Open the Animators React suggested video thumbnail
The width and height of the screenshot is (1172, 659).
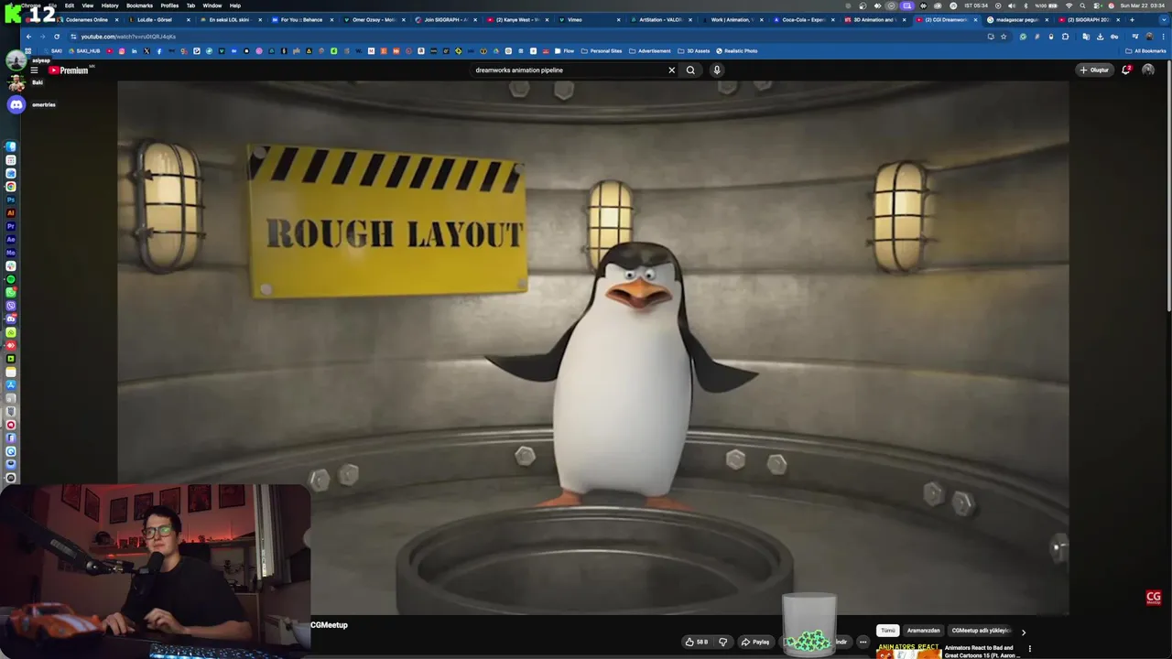(908, 652)
